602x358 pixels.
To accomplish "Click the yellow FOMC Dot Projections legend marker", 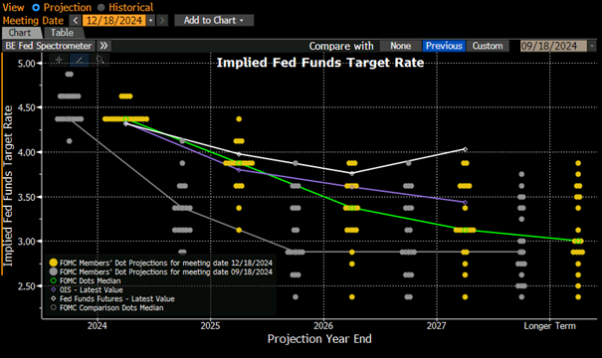I will [x=54, y=263].
